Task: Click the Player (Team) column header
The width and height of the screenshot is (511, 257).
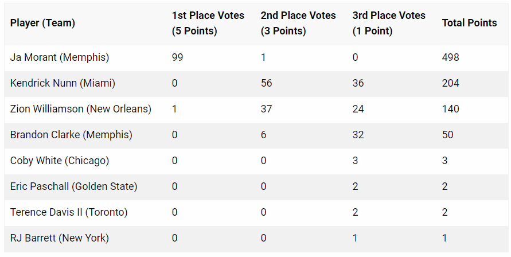Action: coord(42,23)
